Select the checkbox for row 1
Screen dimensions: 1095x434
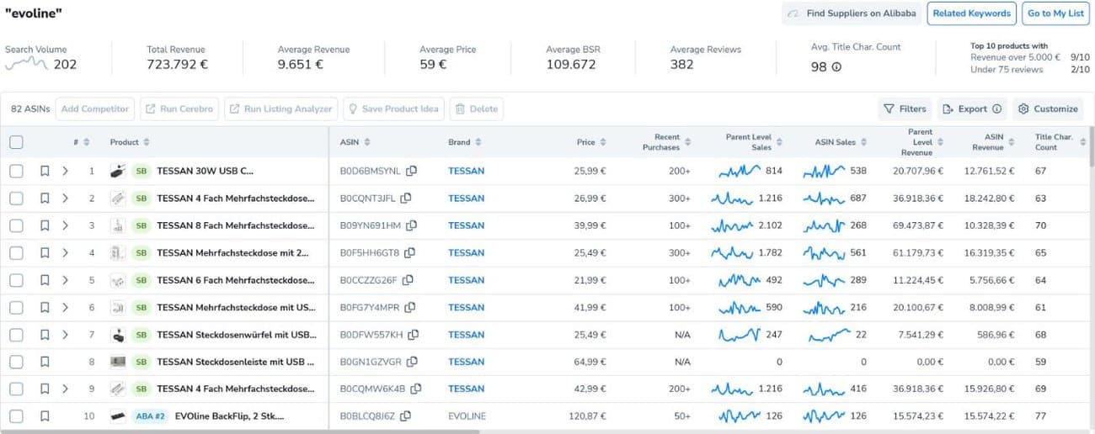pyautogui.click(x=16, y=171)
